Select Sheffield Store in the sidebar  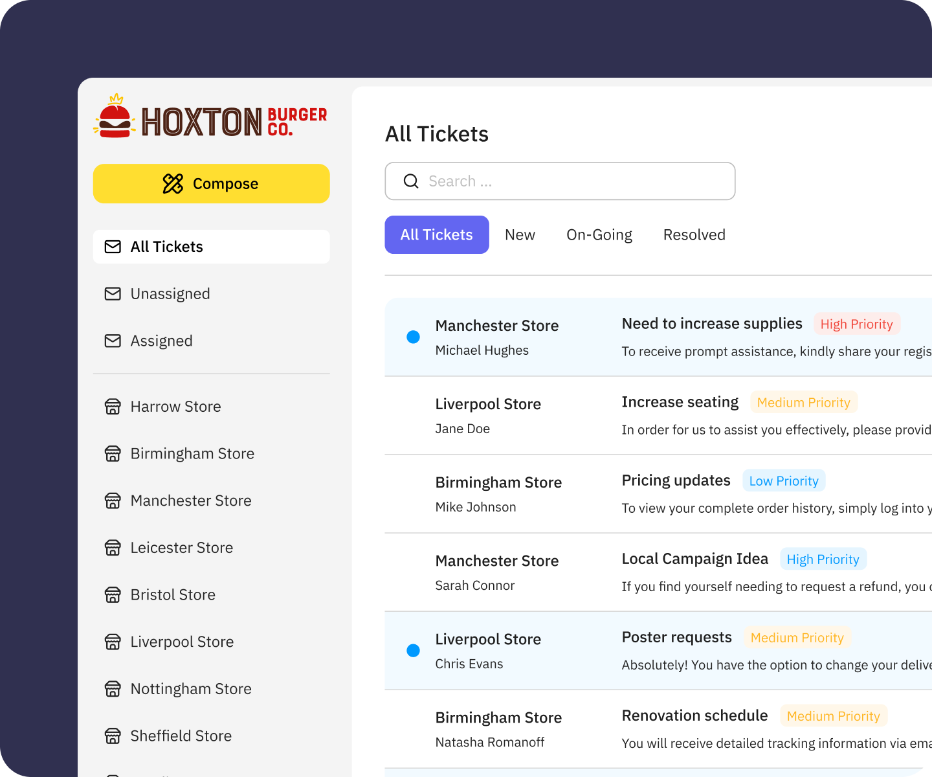[x=211, y=736]
